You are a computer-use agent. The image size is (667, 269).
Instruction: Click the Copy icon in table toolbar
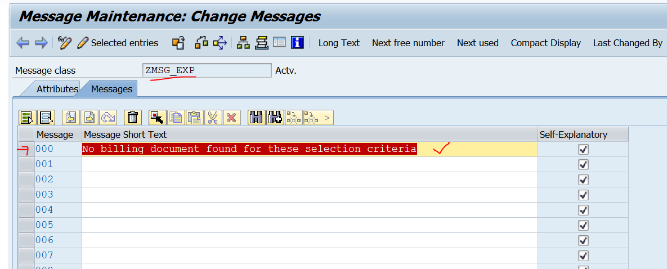pyautogui.click(x=176, y=118)
